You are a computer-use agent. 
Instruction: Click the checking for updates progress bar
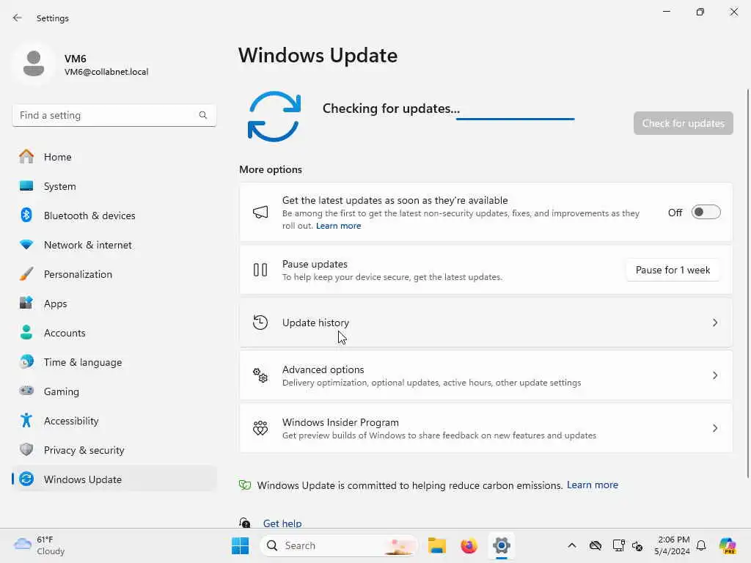[515, 119]
